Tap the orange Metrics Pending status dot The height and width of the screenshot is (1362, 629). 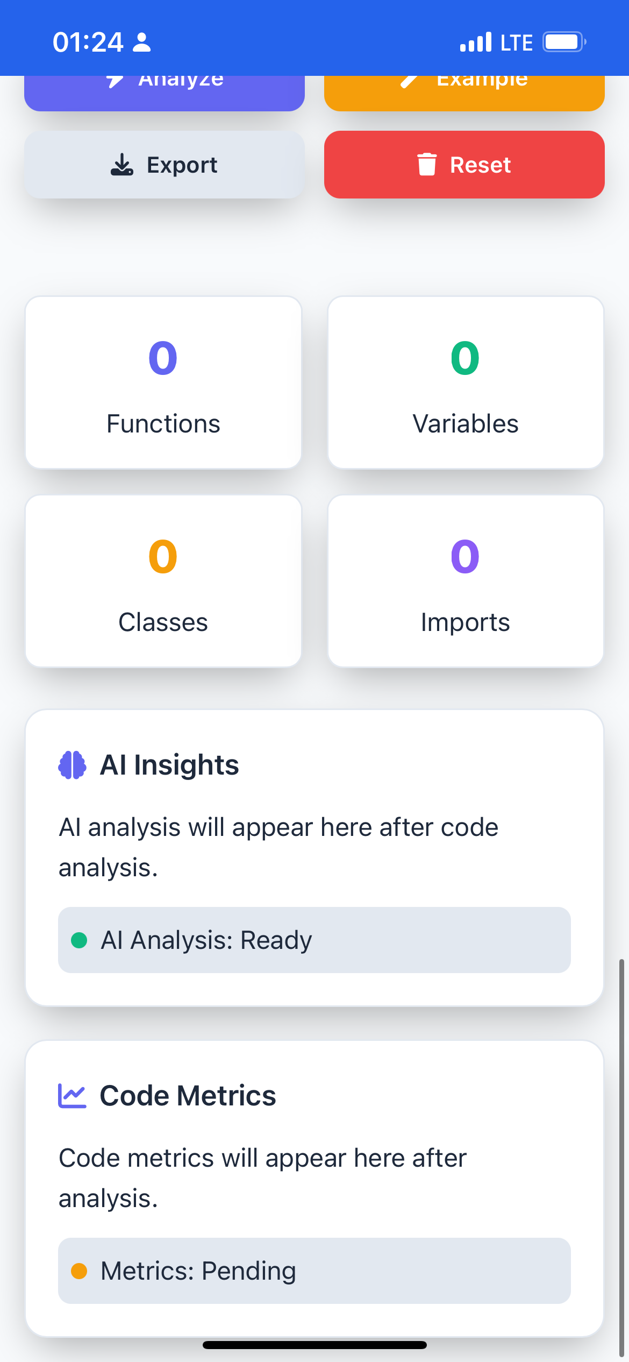coord(79,1271)
